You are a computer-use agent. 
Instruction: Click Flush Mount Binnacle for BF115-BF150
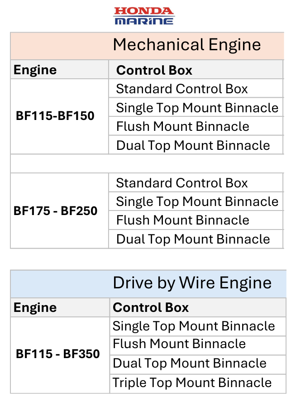point(183,126)
